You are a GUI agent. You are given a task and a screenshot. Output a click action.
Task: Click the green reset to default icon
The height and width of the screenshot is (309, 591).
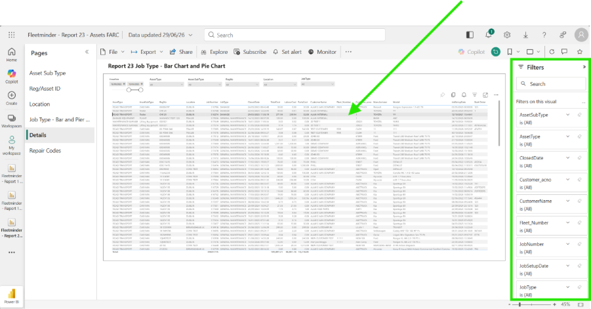tap(496, 52)
